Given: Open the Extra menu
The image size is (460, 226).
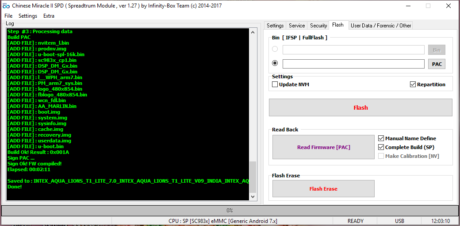Looking at the screenshot, I should [x=49, y=16].
